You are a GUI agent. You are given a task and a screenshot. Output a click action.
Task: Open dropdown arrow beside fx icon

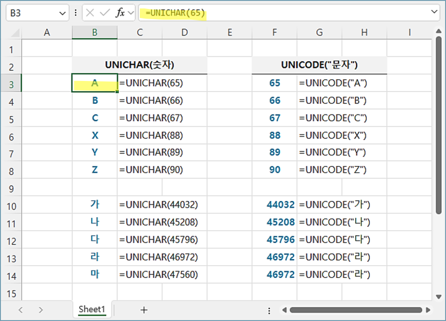point(130,13)
